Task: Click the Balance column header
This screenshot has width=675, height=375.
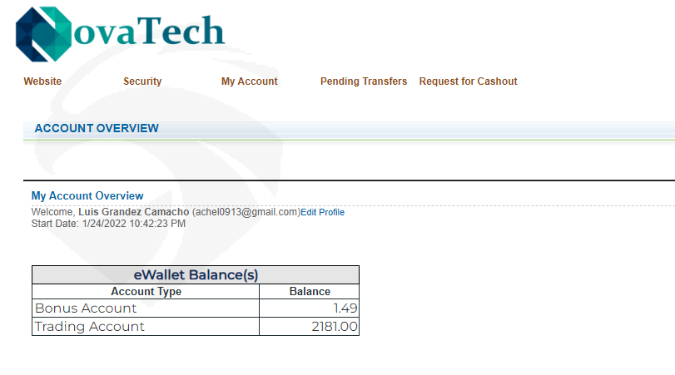Action: pos(310,292)
